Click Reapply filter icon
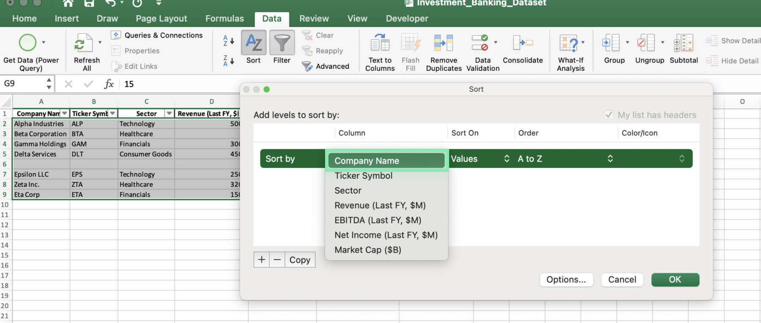The width and height of the screenshot is (761, 323). click(307, 51)
